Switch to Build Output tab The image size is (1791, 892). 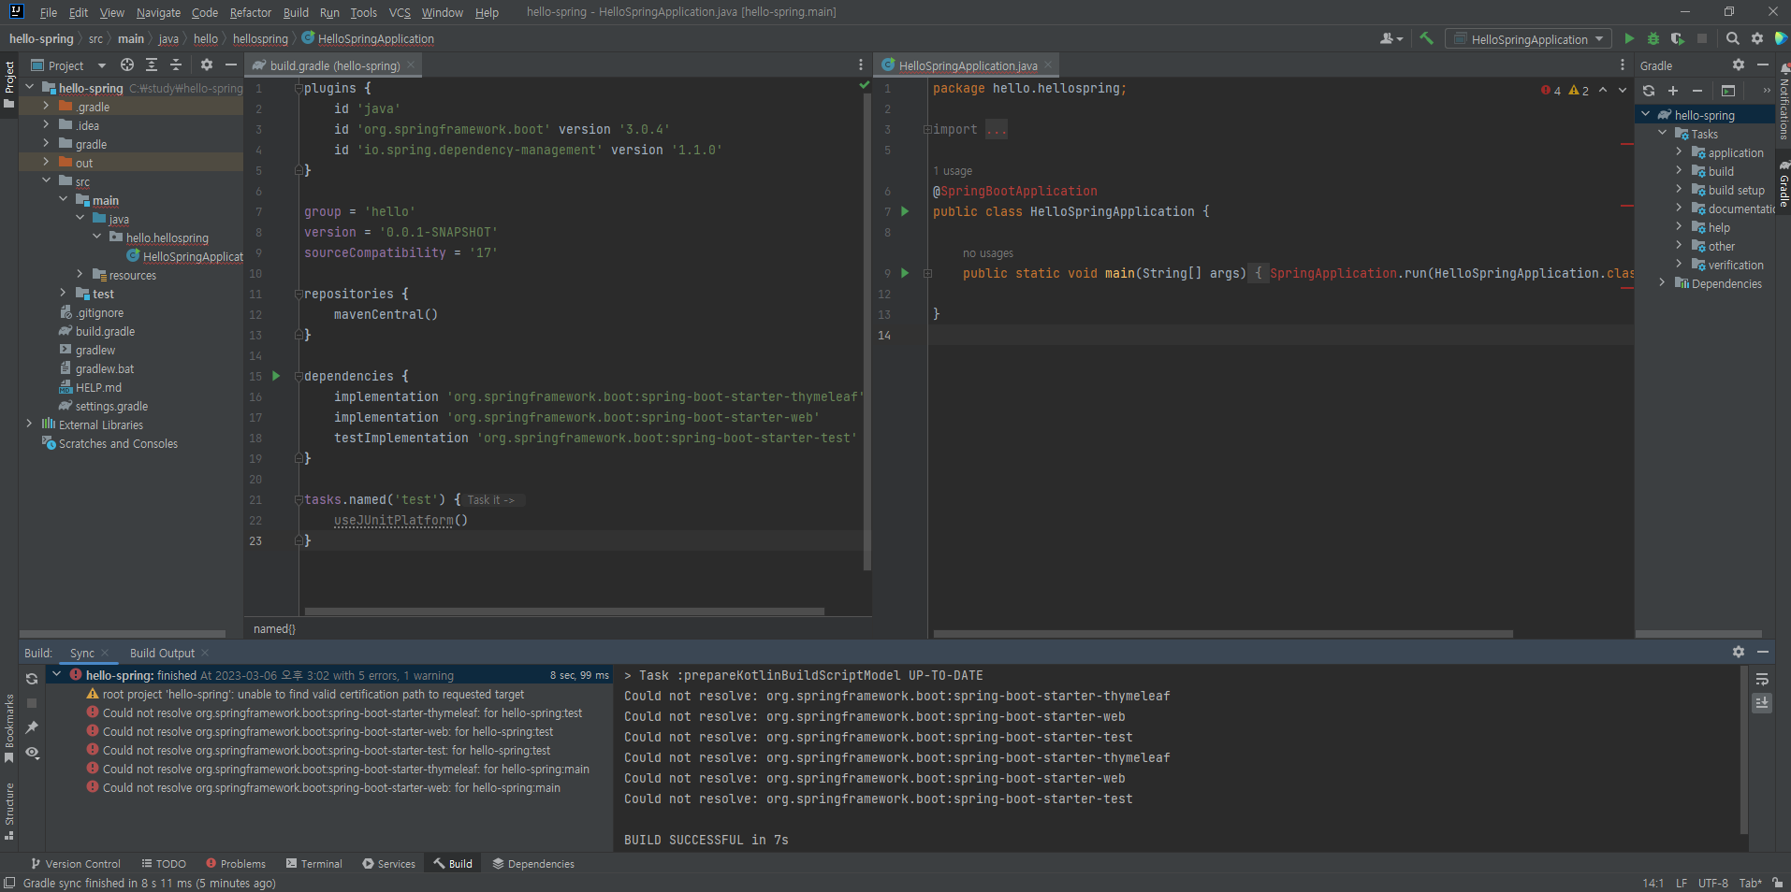[162, 653]
